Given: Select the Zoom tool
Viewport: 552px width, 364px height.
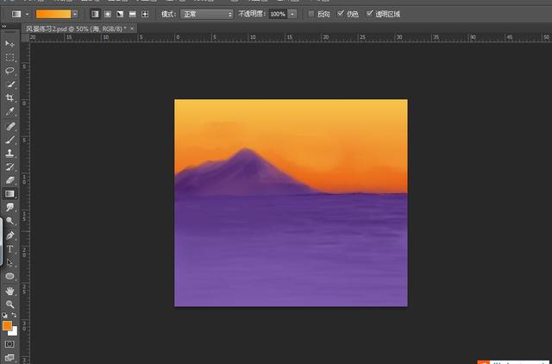Looking at the screenshot, I should (x=10, y=304).
